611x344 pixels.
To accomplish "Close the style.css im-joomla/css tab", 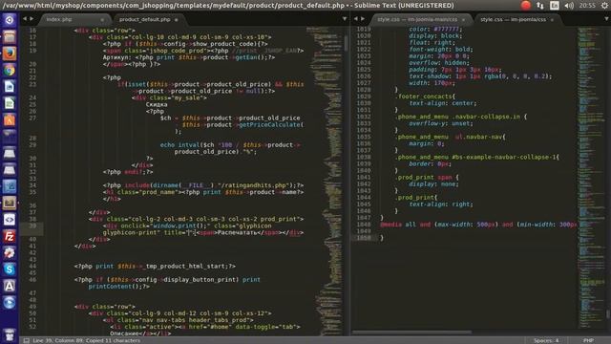I will [552, 20].
